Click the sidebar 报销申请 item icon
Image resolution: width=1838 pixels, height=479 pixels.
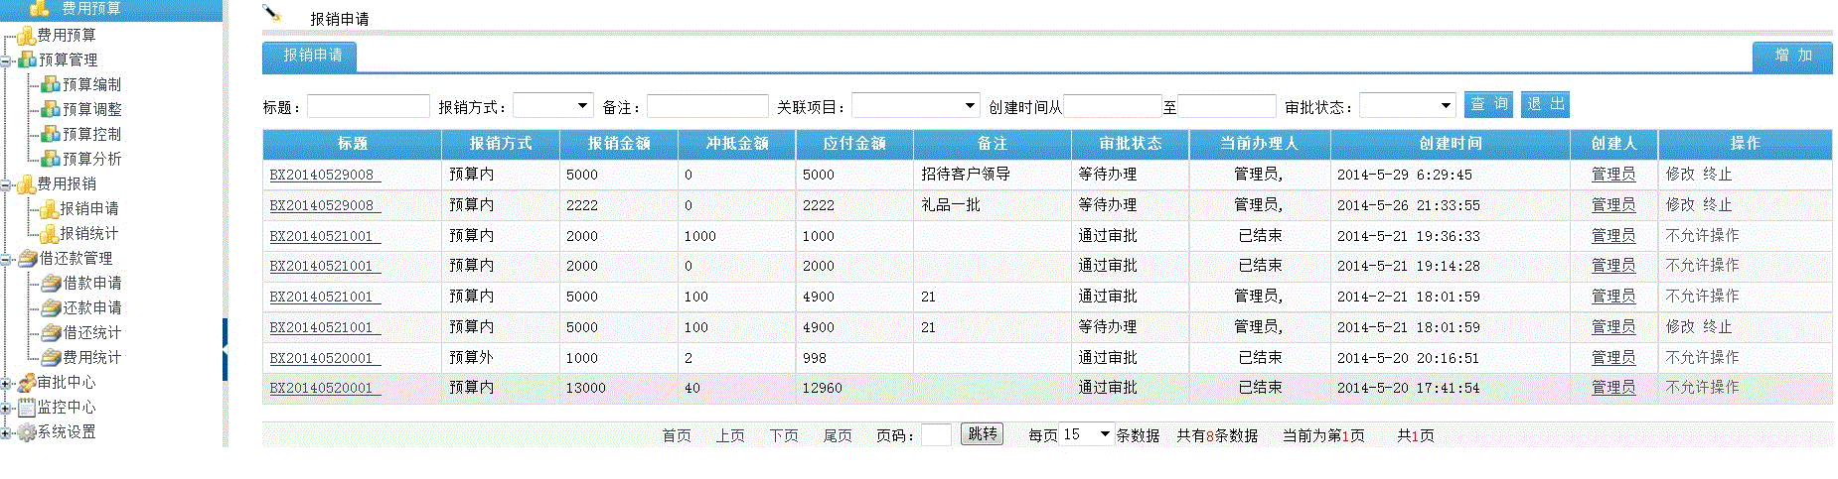(x=49, y=209)
